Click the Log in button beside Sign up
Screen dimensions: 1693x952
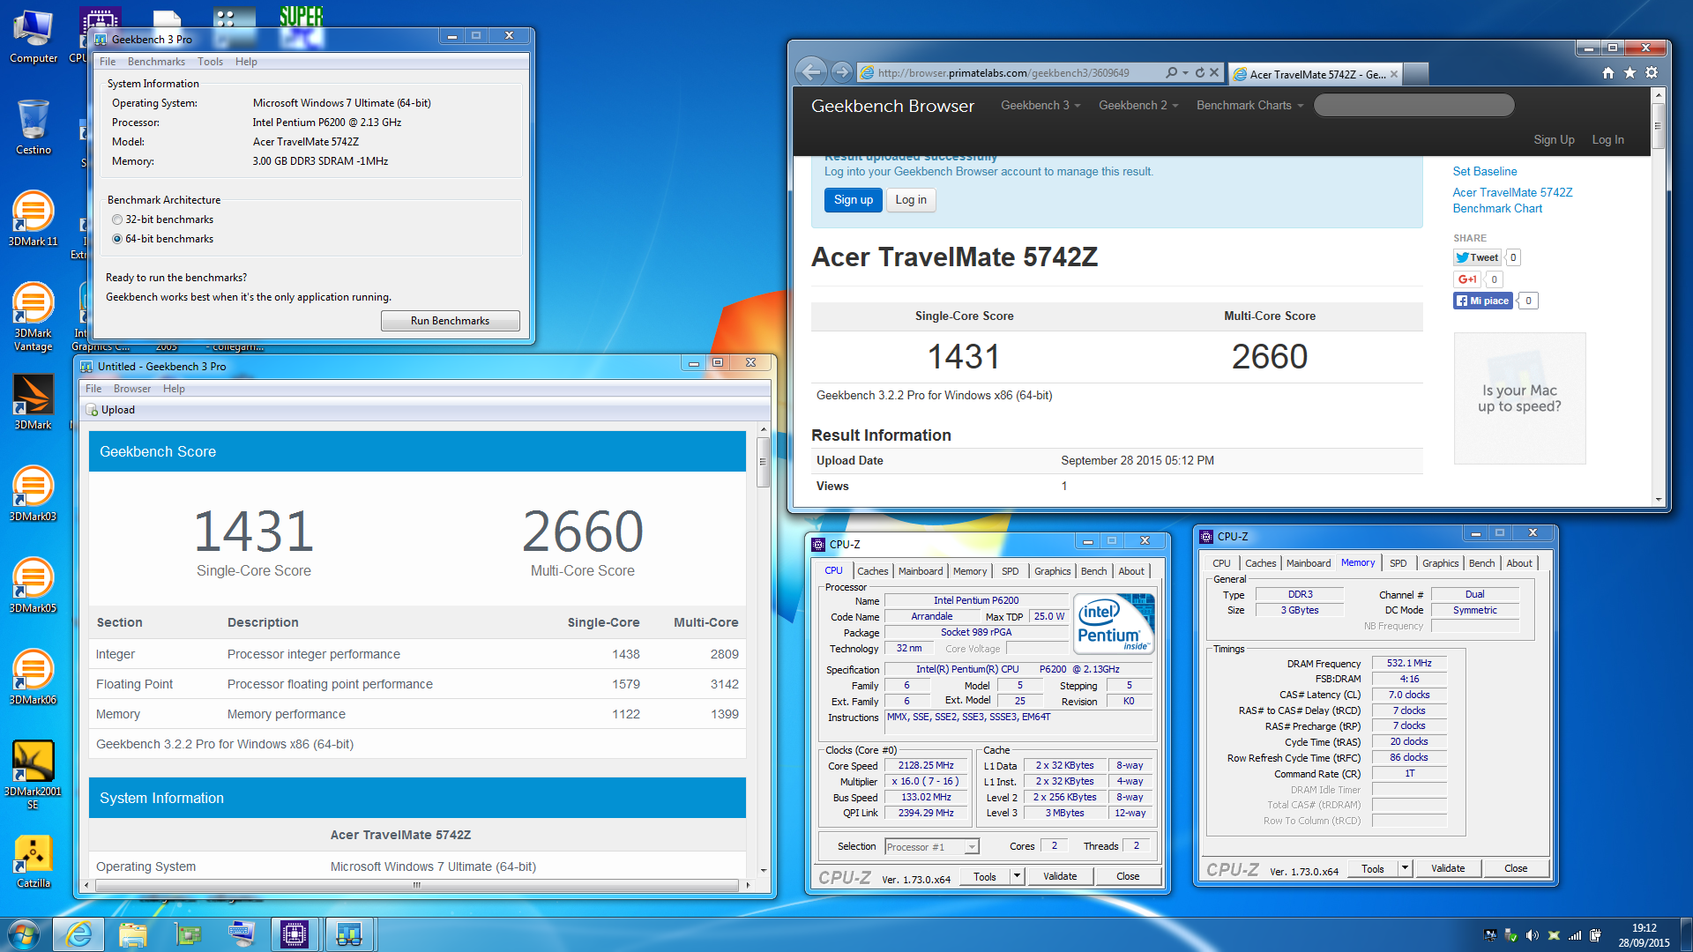[911, 200]
